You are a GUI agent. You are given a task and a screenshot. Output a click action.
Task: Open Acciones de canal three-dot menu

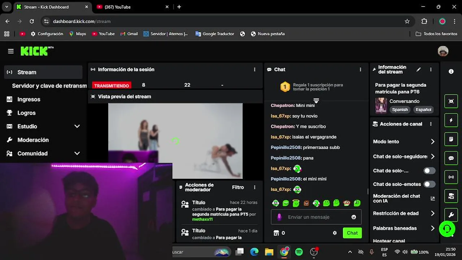pos(431,124)
